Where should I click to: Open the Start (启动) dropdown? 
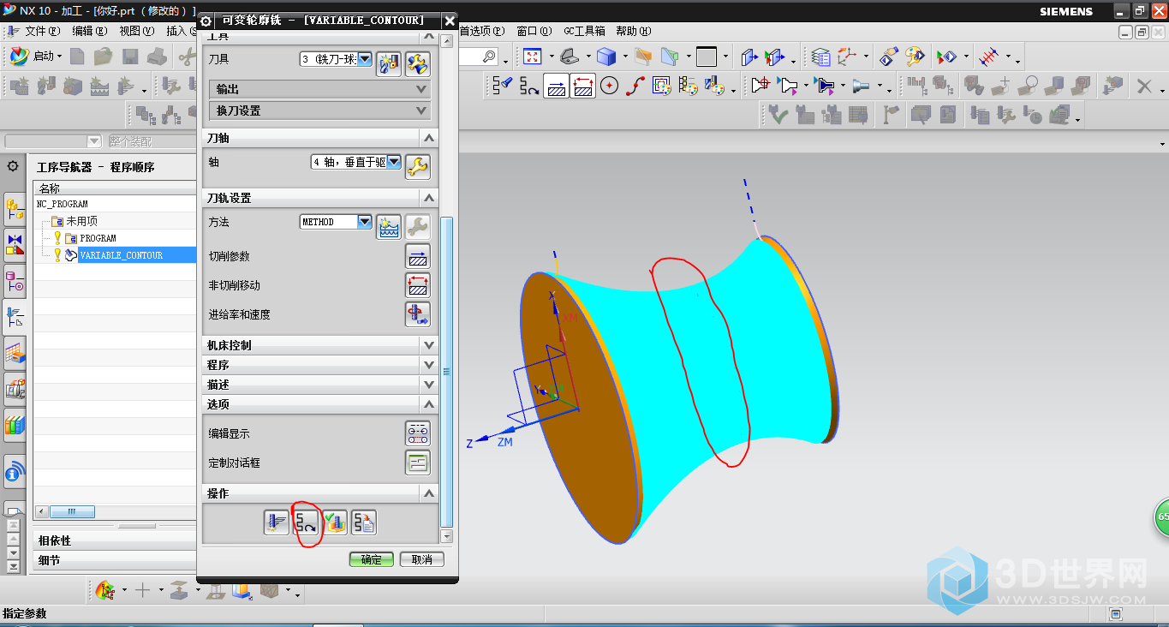(x=35, y=57)
